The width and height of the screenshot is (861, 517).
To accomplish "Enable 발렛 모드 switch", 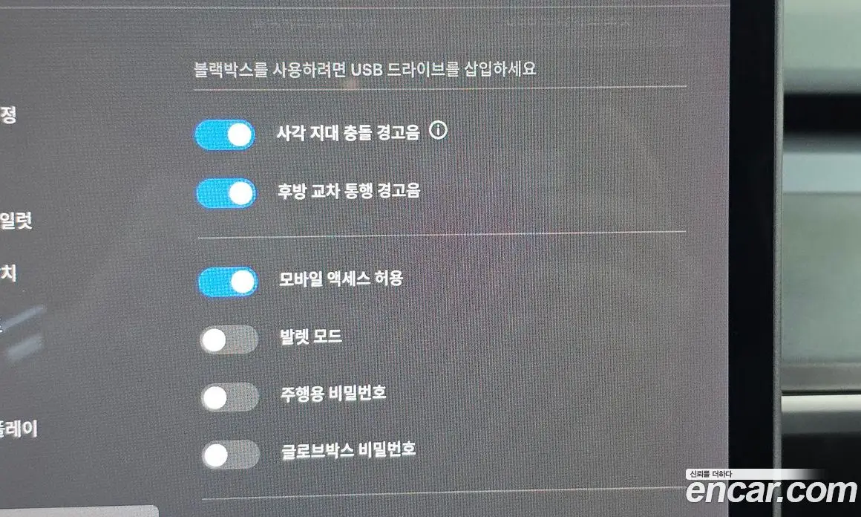I will (x=229, y=340).
